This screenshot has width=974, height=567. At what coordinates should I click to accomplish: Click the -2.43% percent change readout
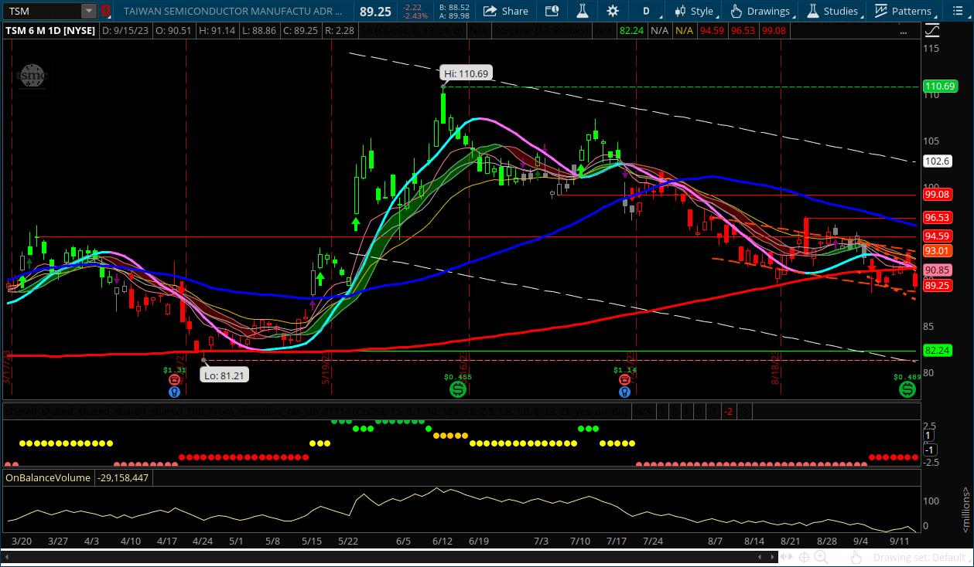click(x=416, y=15)
